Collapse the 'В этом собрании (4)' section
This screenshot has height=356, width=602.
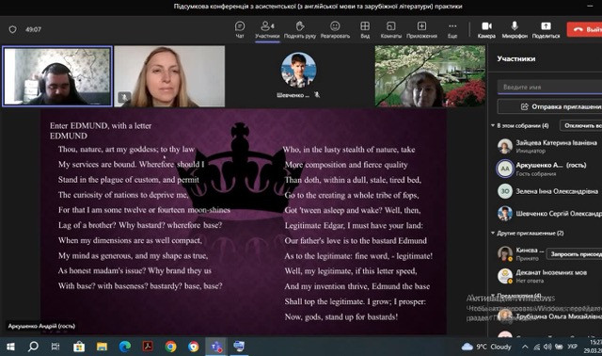[x=493, y=125]
